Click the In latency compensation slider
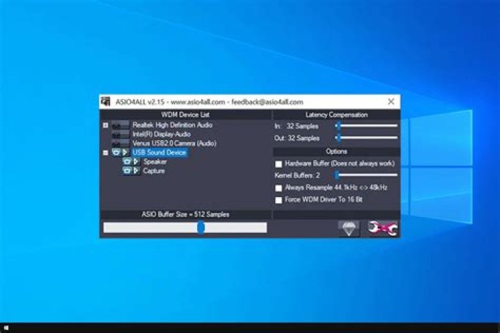Screen dimensions: 500x333 tap(367, 126)
